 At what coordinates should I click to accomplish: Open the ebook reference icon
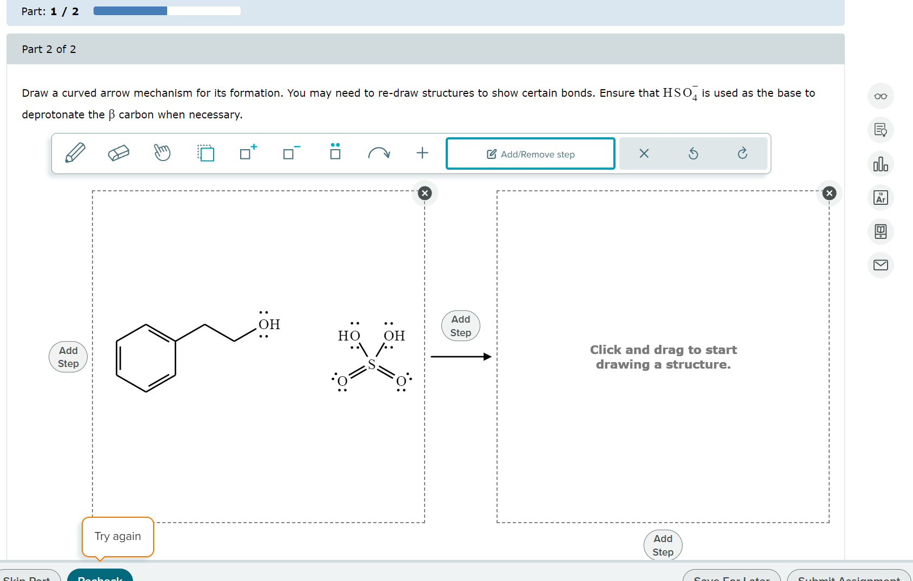click(x=881, y=231)
